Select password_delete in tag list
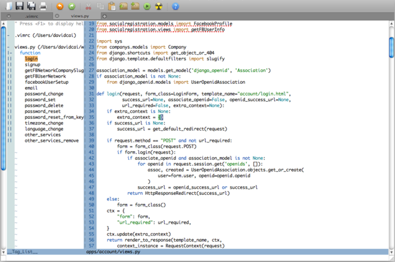The width and height of the screenshot is (395, 262). pyautogui.click(x=44, y=105)
